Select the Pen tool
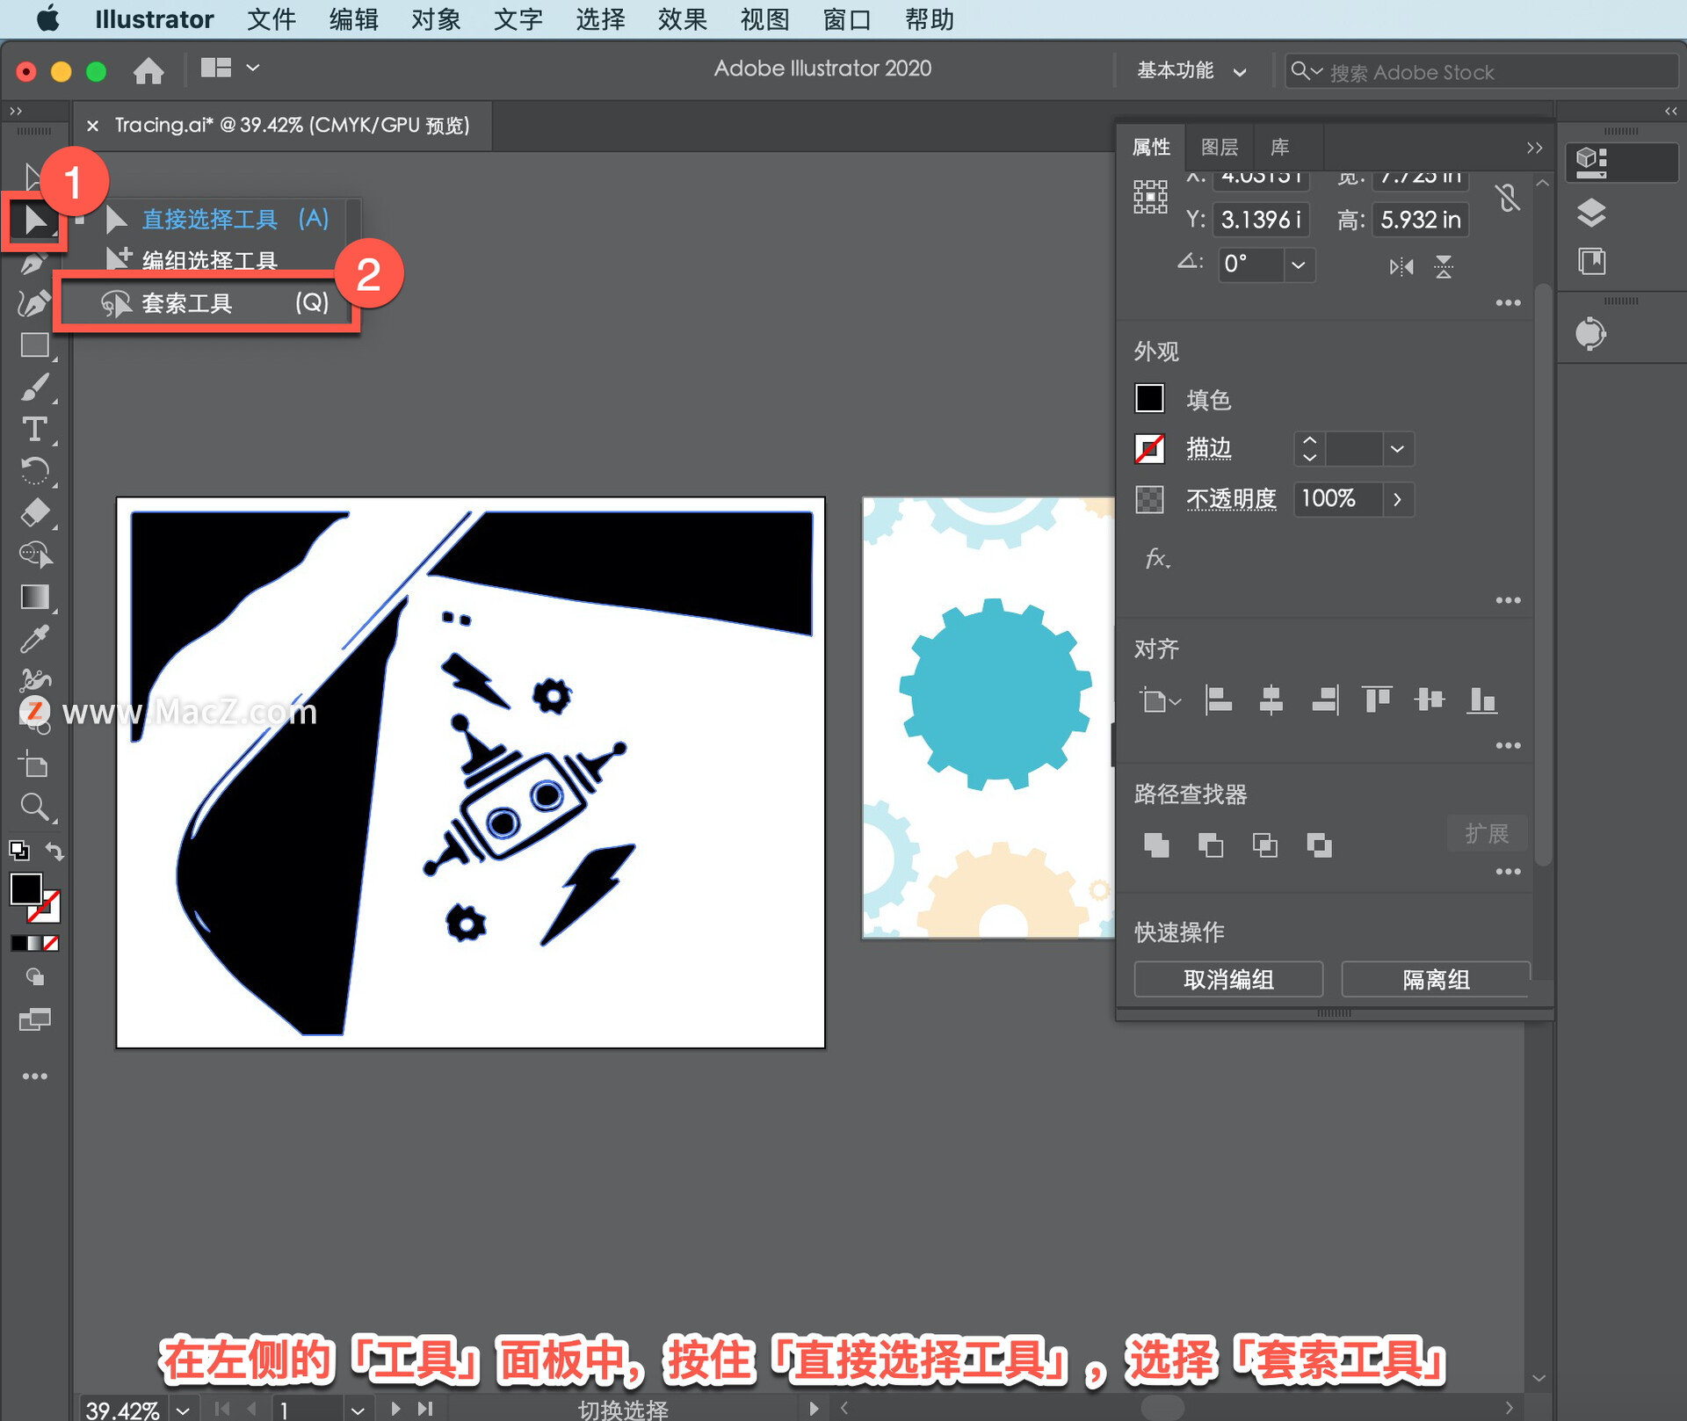 click(x=33, y=263)
